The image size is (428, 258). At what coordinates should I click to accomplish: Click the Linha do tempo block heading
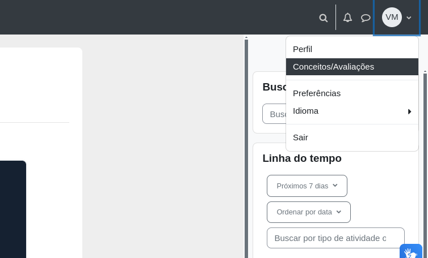[302, 158]
